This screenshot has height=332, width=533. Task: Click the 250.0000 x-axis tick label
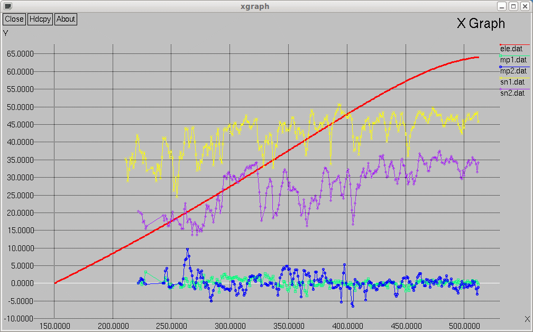click(x=172, y=326)
